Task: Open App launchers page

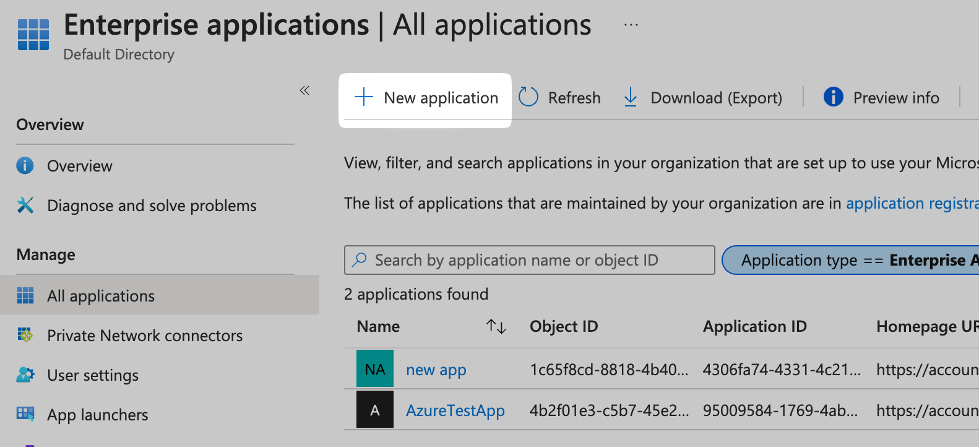Action: 98,415
